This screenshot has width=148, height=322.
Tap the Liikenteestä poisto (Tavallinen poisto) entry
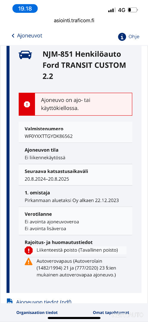75,250
